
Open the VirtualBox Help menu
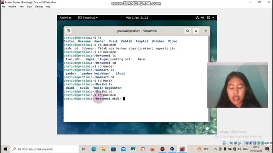coord(48,7)
